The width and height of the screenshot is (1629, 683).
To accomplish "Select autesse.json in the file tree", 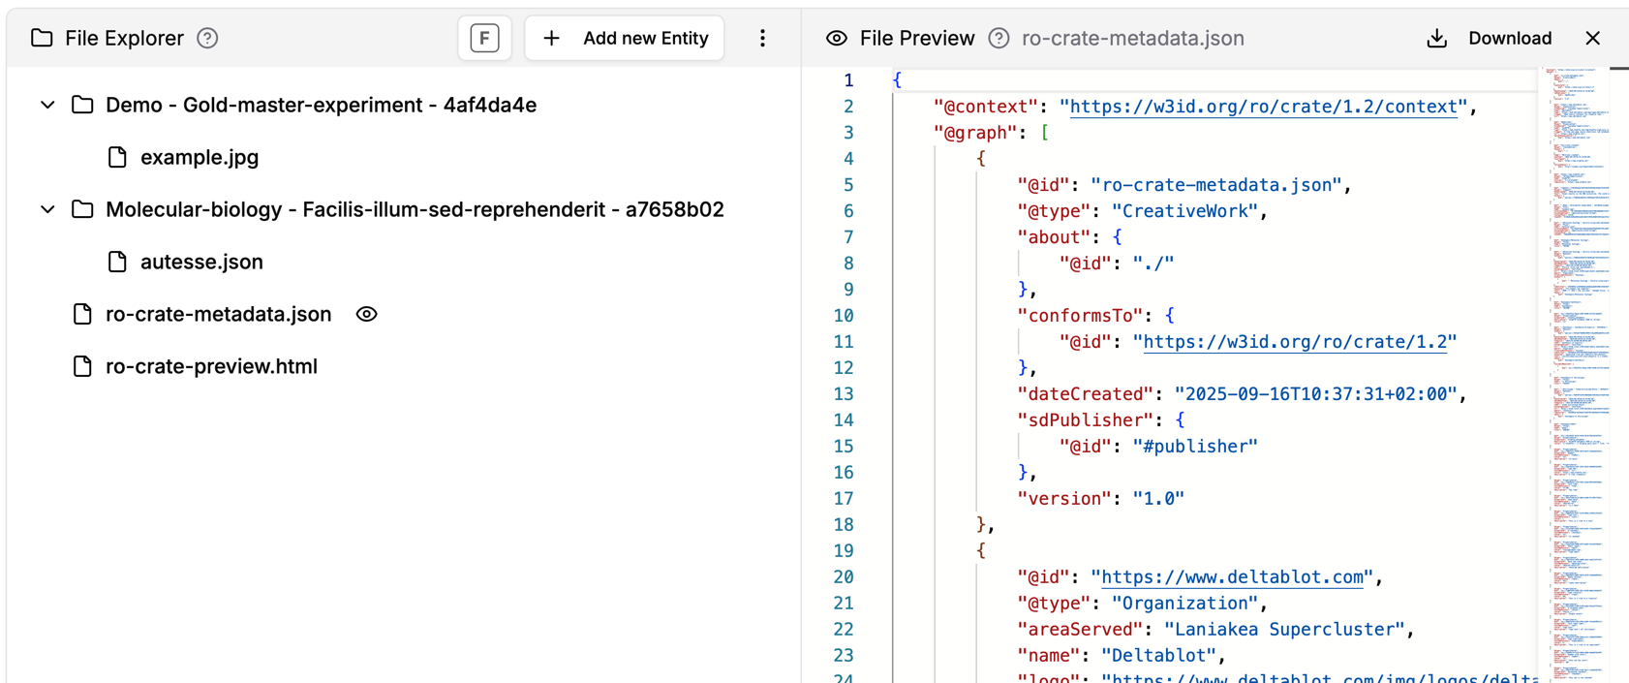I will click(201, 262).
